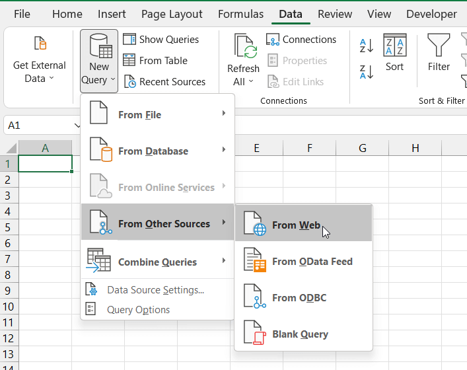Click the Blank Query scroll icon
Image resolution: width=467 pixels, height=370 pixels.
pos(255,332)
